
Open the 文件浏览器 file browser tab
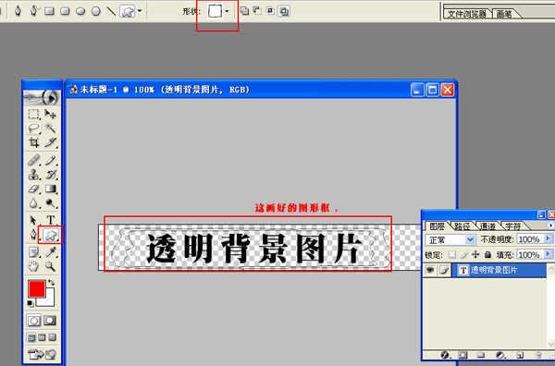coord(466,14)
